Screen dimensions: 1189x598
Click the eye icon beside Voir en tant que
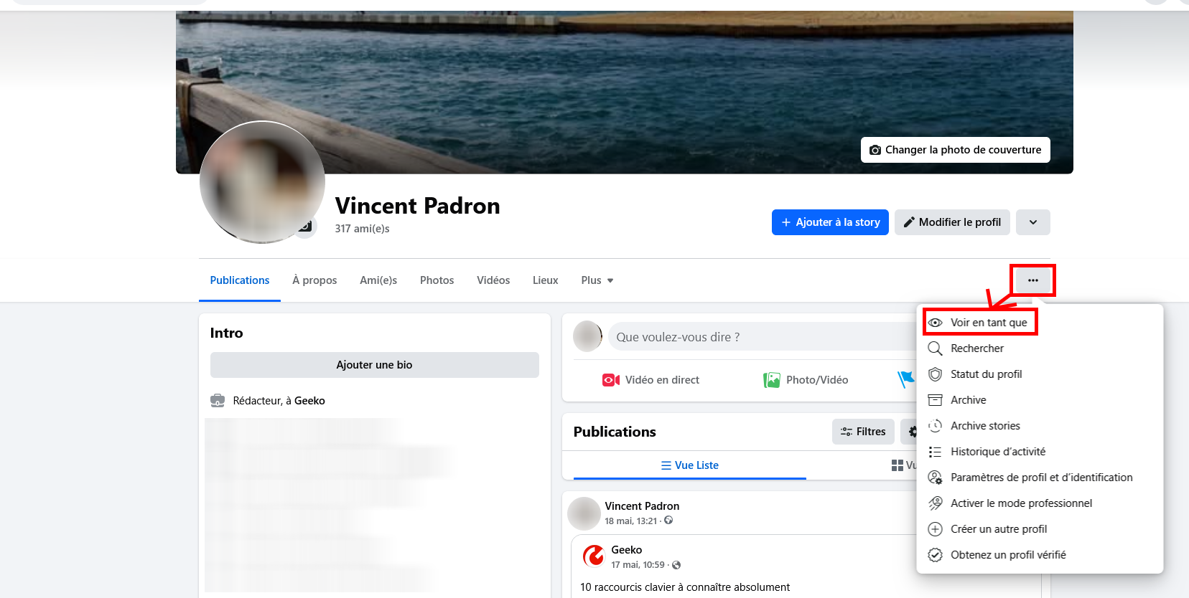[935, 323]
